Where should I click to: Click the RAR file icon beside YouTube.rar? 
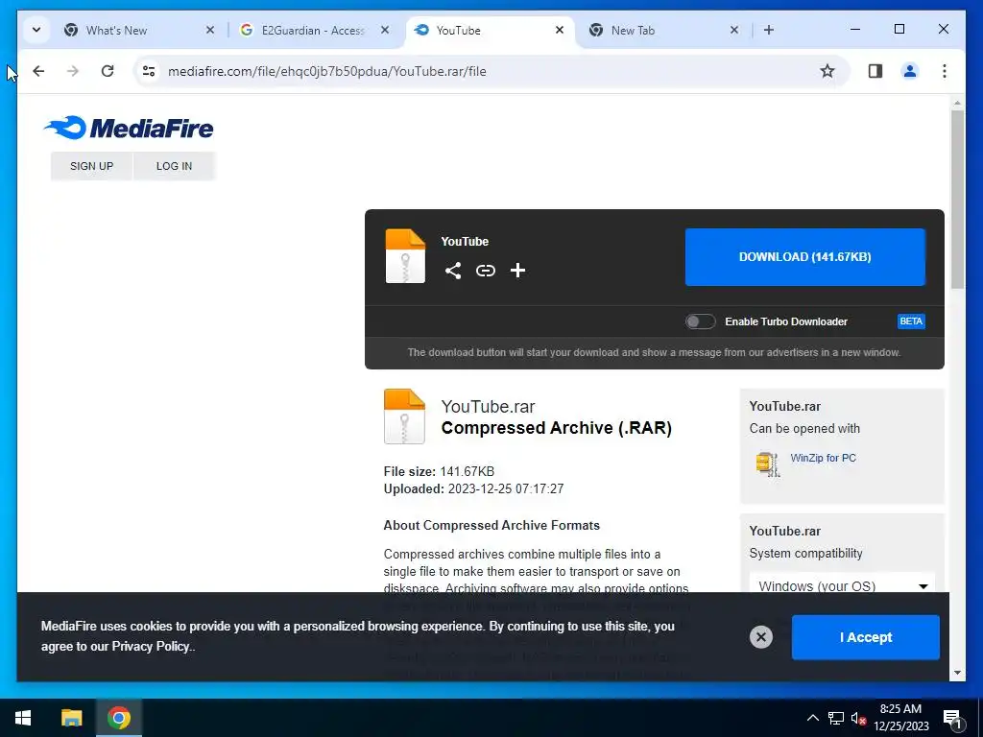[404, 416]
